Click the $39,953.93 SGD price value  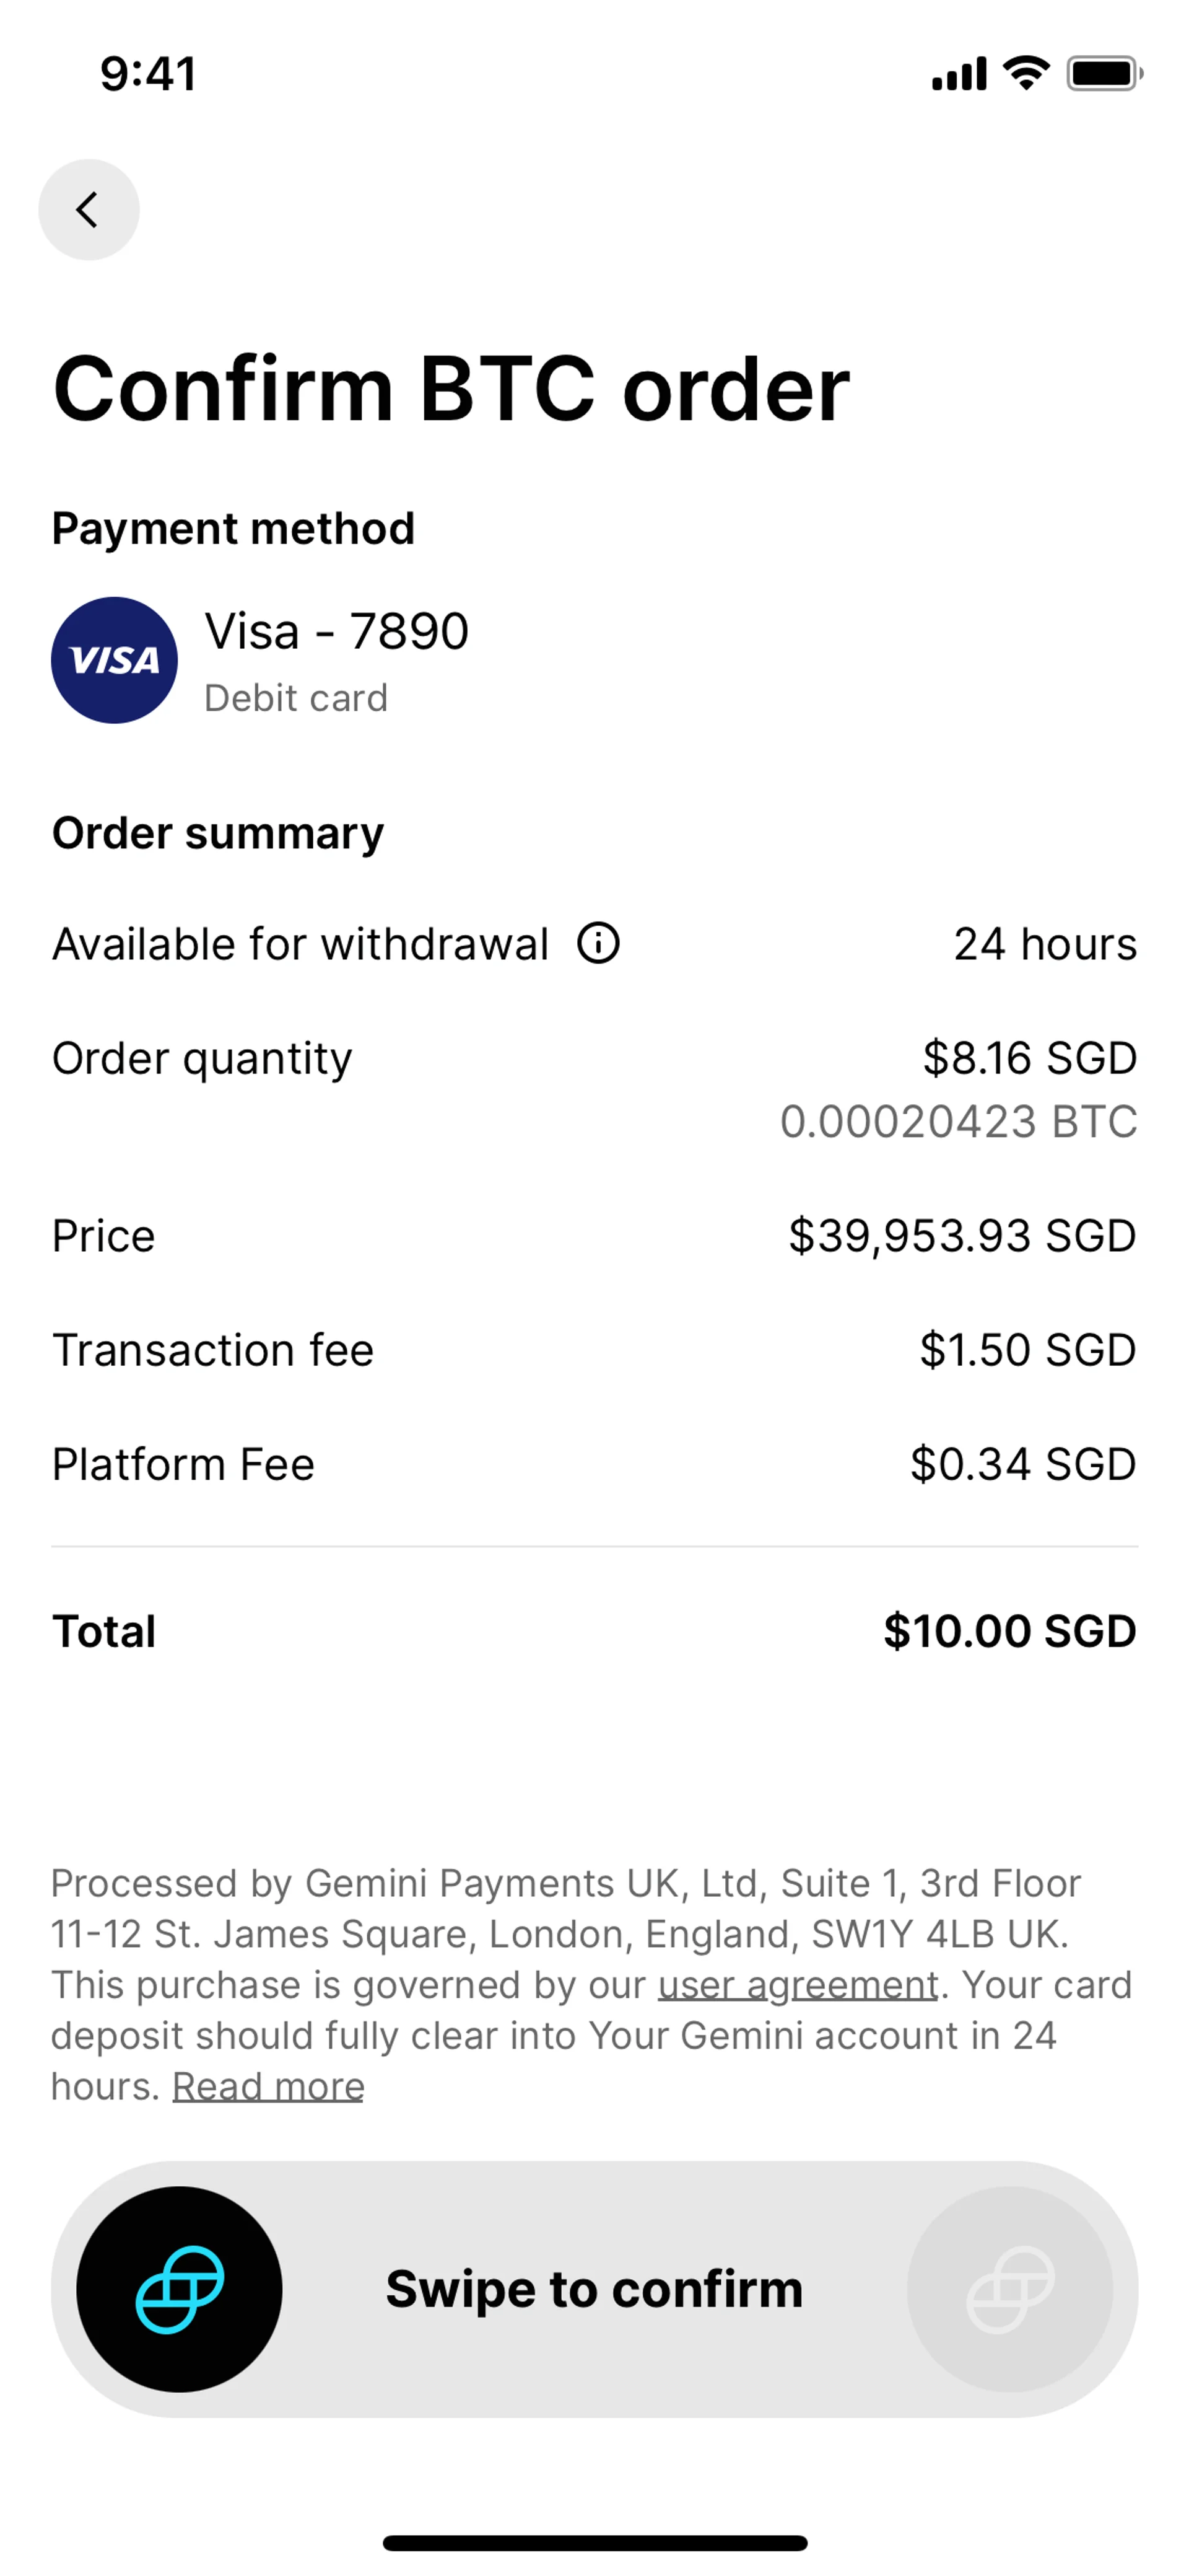(x=962, y=1236)
